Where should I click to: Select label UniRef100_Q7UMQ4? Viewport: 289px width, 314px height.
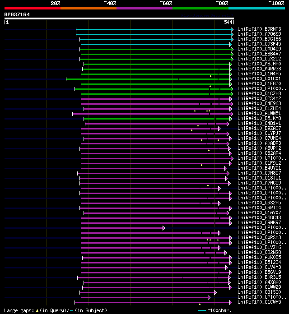(x=259, y=139)
